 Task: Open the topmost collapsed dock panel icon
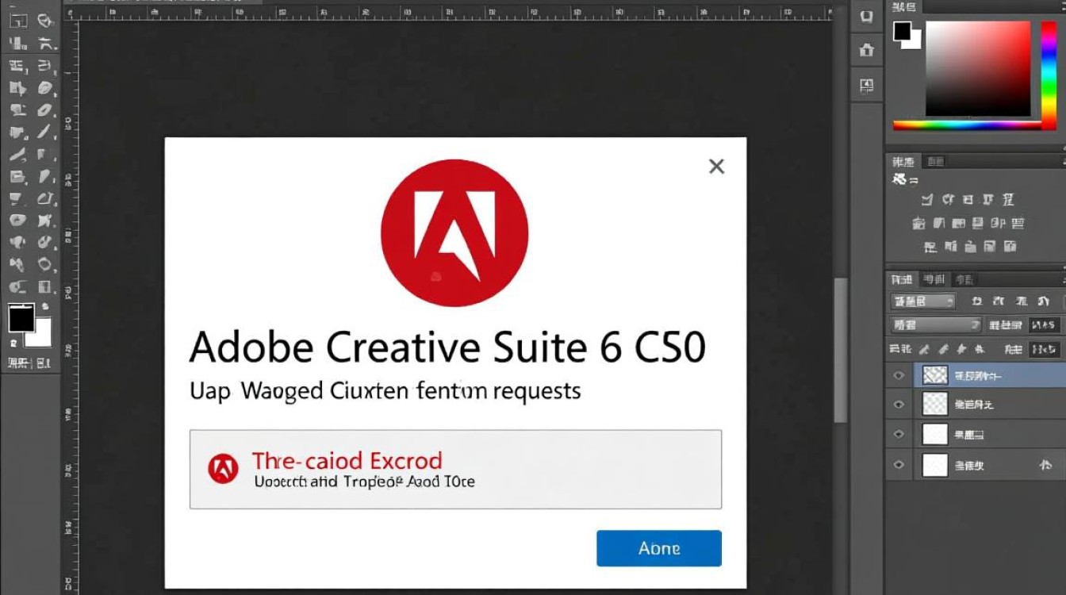pyautogui.click(x=866, y=15)
